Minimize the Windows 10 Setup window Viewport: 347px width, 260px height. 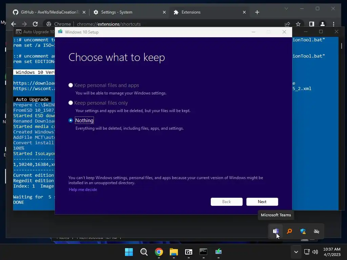[x=253, y=32]
